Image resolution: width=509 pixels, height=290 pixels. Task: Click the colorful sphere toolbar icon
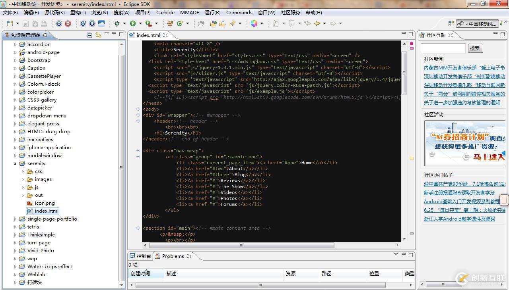coord(254,23)
